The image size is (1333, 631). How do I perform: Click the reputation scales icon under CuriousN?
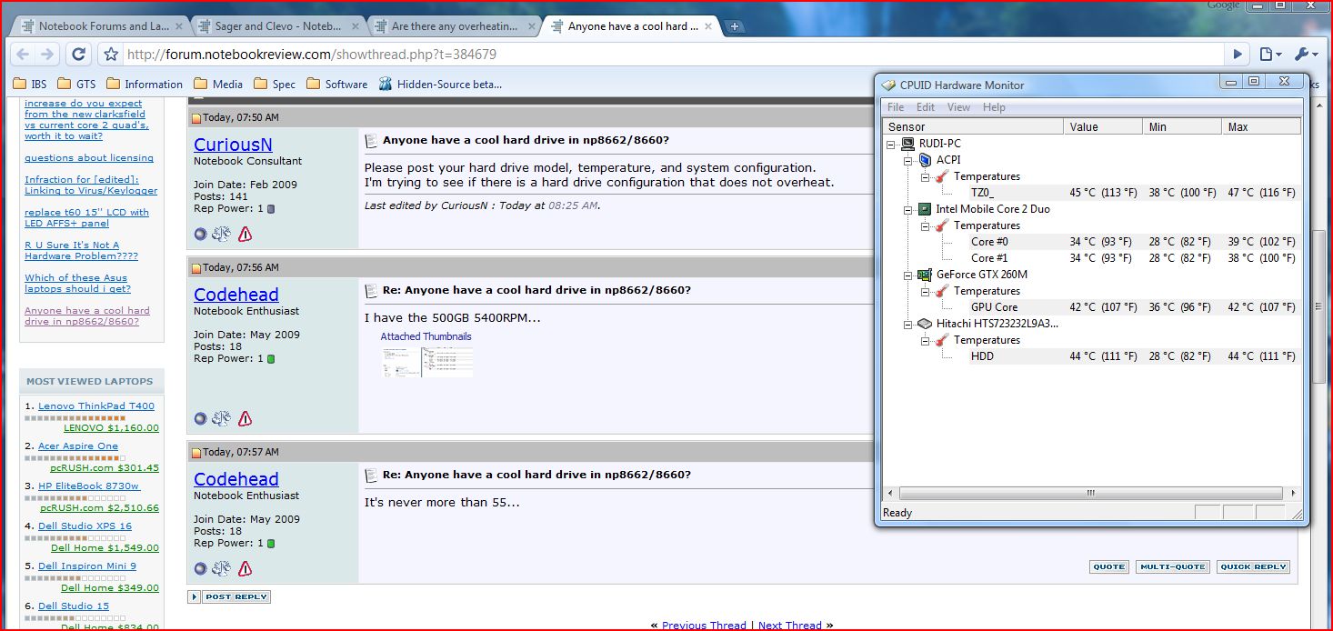[x=222, y=235]
